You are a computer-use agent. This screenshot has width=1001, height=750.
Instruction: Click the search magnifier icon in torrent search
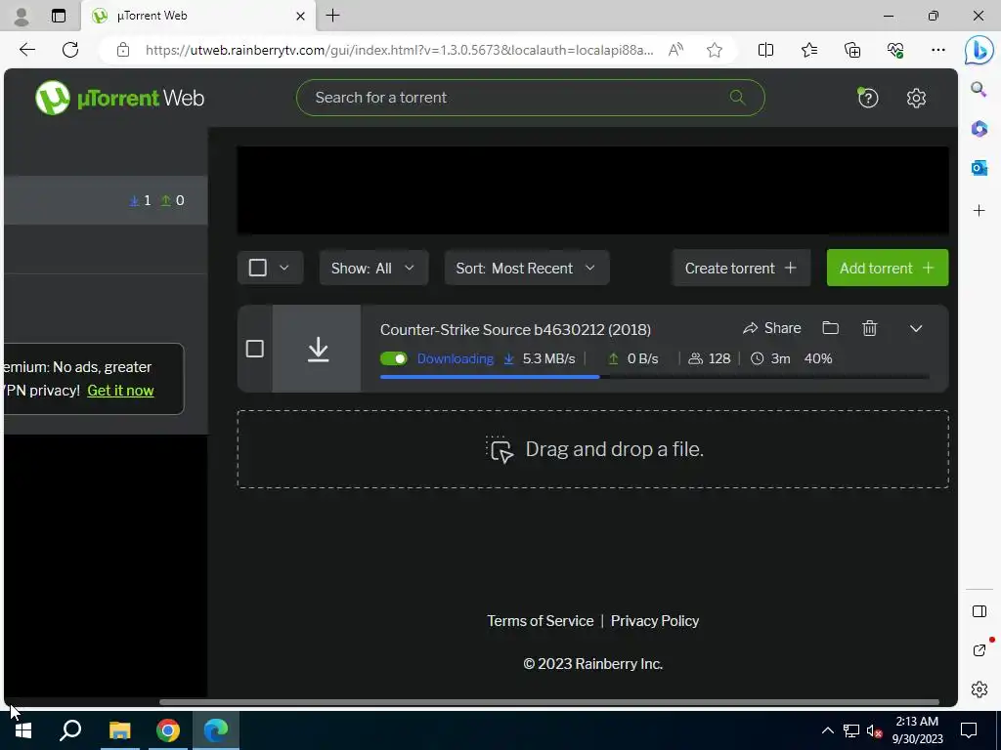click(x=737, y=97)
